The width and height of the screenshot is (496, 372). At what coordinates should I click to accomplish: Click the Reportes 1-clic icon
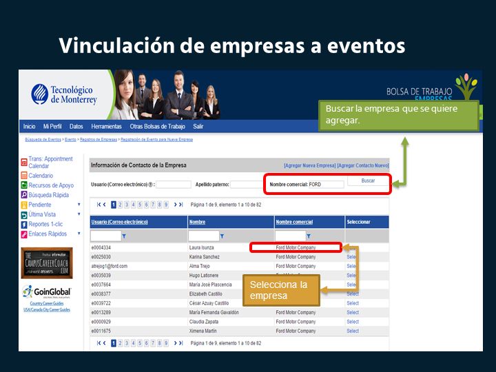[x=24, y=225]
